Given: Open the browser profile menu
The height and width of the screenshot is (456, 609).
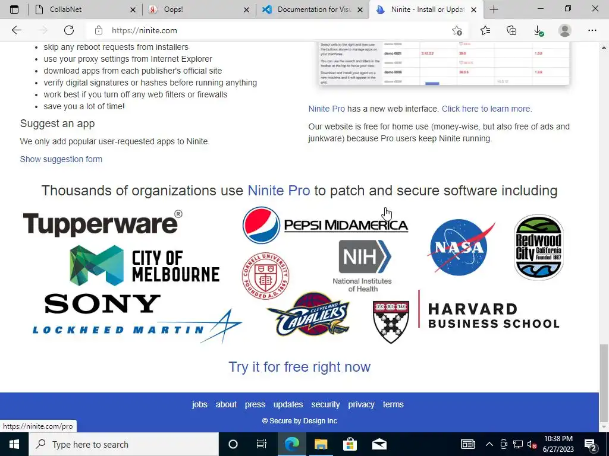Looking at the screenshot, I should click(x=565, y=30).
